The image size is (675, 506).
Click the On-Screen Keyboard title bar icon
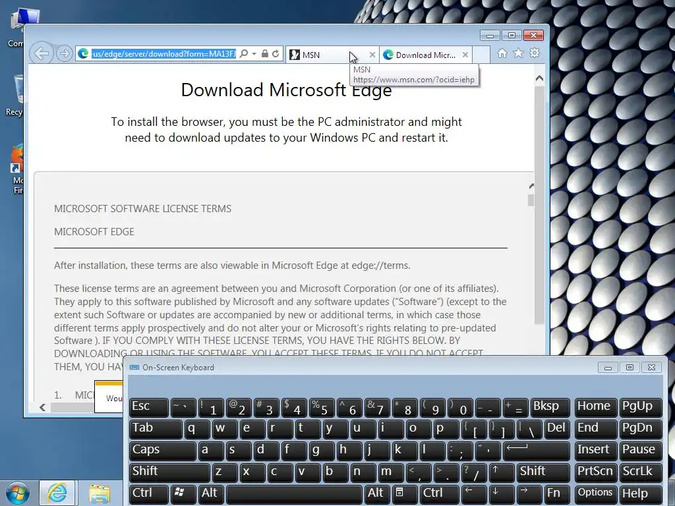pos(134,368)
